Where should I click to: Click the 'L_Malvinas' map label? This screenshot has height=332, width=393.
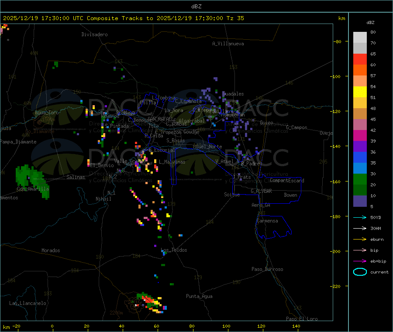[172, 162]
